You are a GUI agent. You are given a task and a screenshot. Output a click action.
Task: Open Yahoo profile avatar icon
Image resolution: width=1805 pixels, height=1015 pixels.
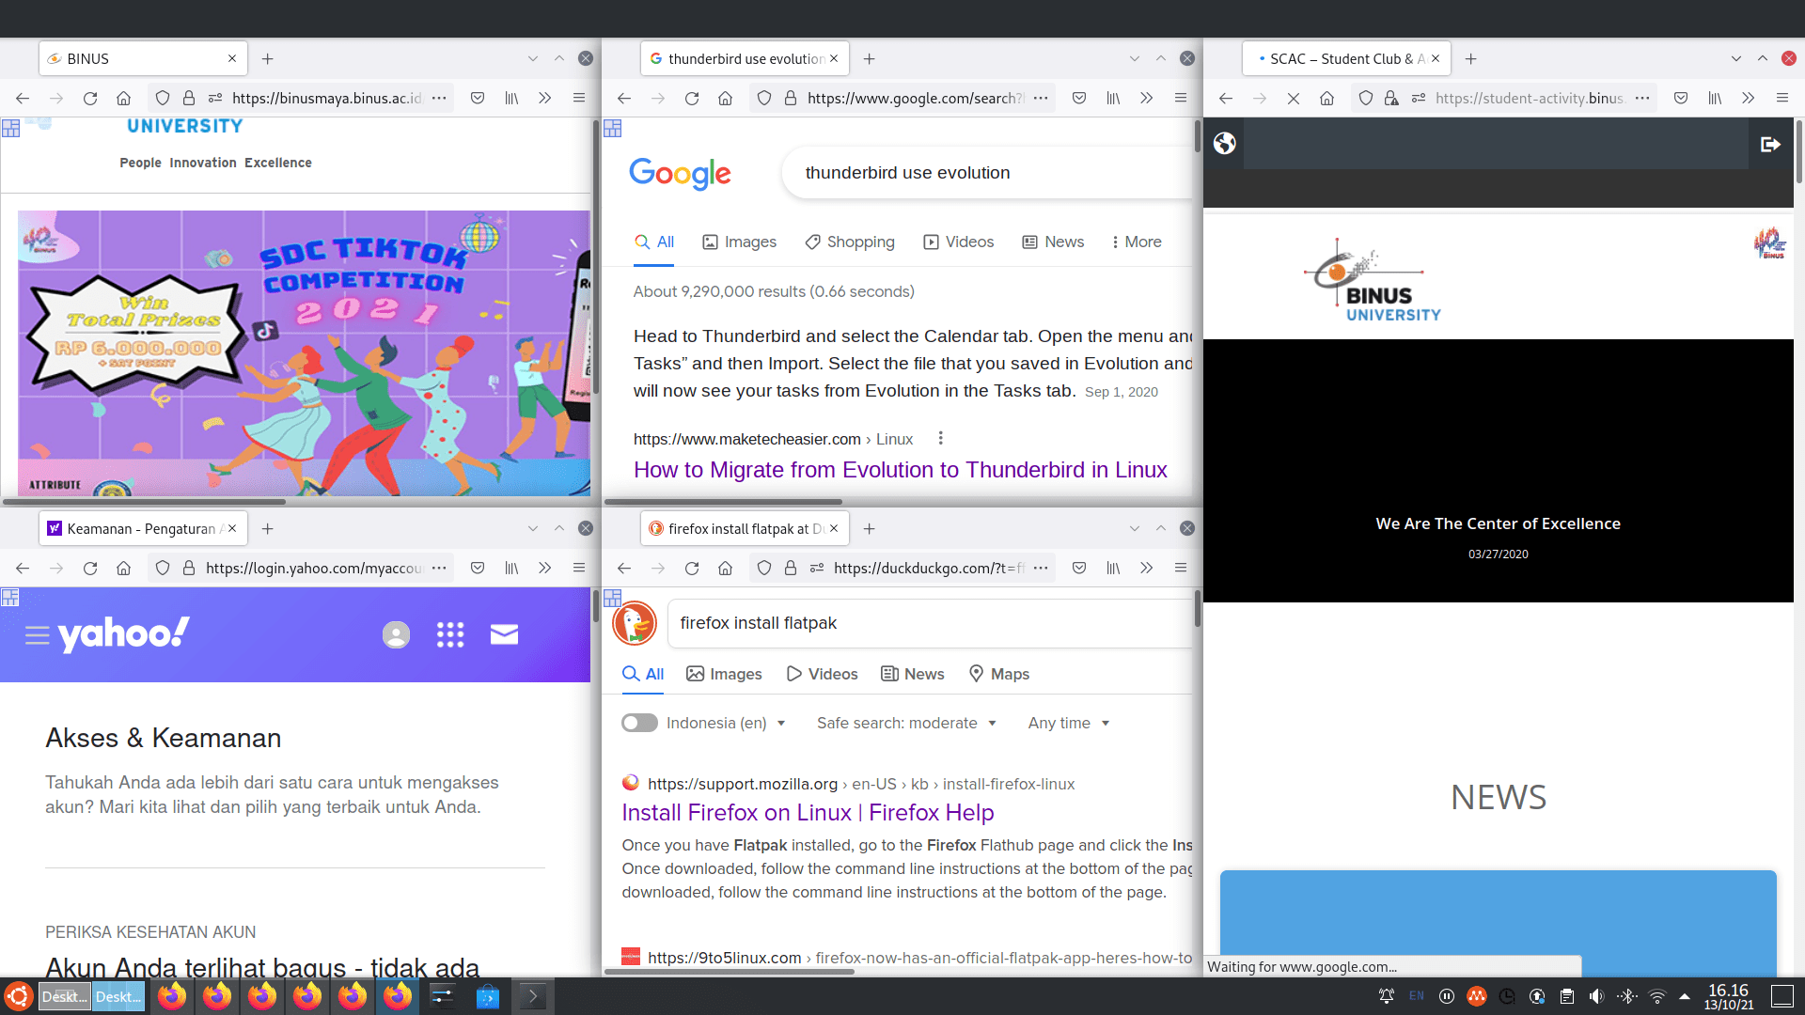coord(396,635)
